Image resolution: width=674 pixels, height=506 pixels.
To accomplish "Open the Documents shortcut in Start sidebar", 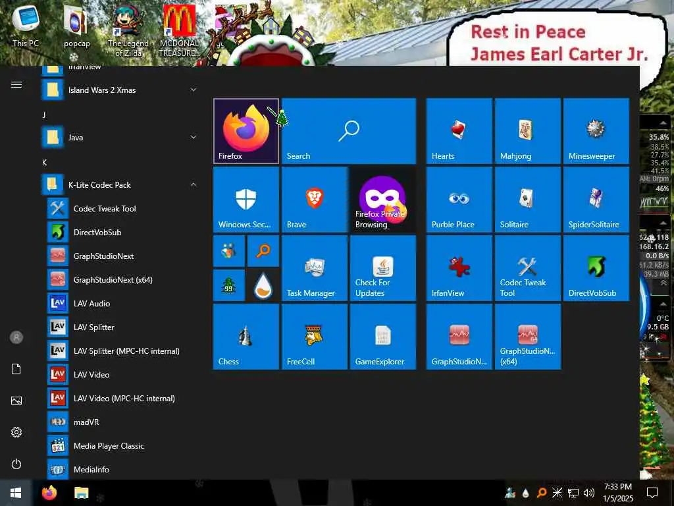I will point(16,369).
